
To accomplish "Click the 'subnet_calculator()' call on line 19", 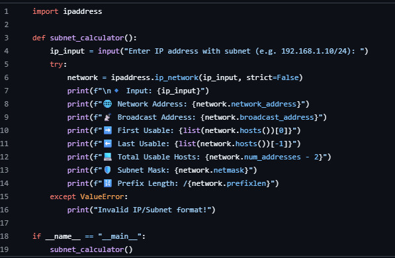I will (91, 249).
